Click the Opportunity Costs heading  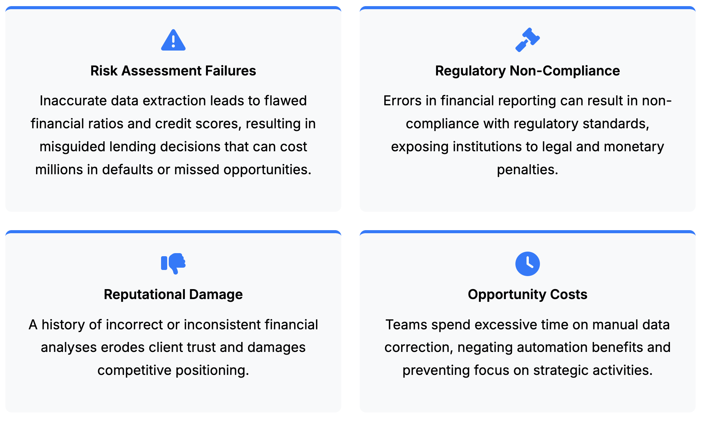point(527,294)
